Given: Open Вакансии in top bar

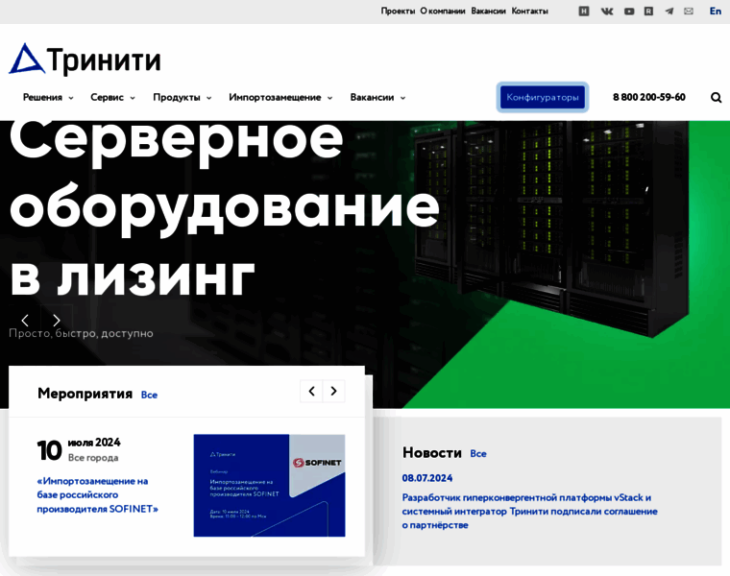Looking at the screenshot, I should pyautogui.click(x=488, y=11).
